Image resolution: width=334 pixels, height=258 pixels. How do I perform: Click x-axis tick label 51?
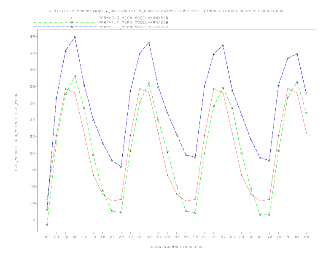pyautogui.click(x=205, y=237)
